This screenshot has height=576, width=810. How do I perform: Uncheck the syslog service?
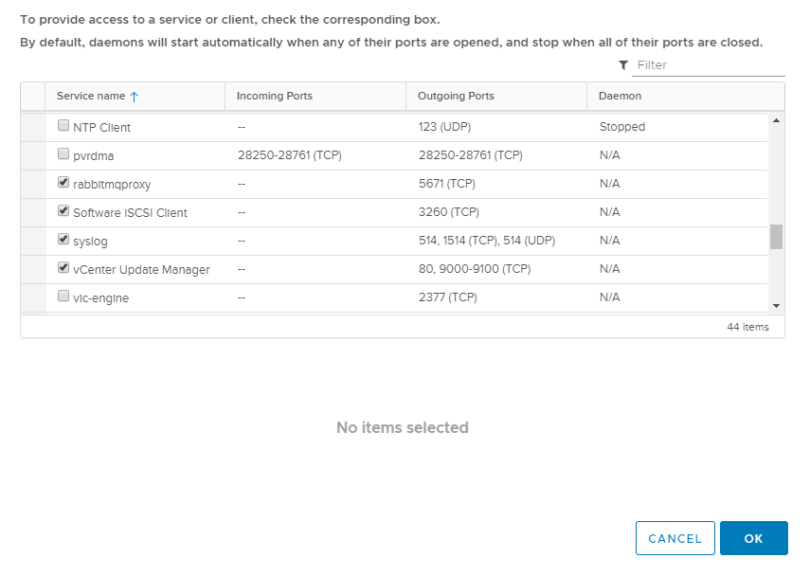pos(63,239)
